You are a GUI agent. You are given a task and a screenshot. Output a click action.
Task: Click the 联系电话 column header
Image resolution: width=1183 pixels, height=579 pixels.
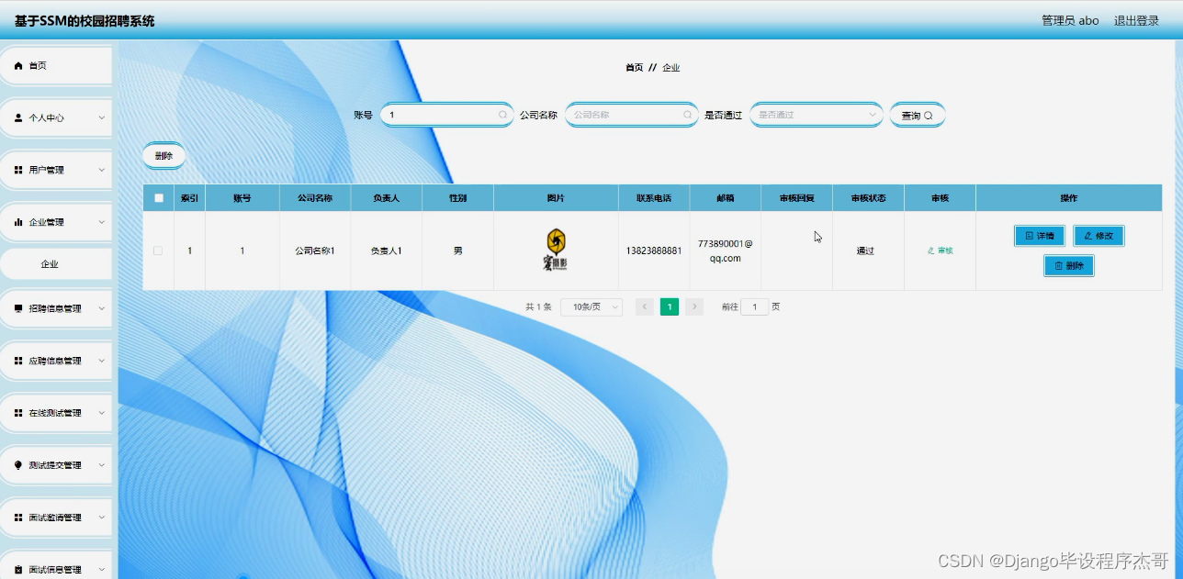coord(654,198)
